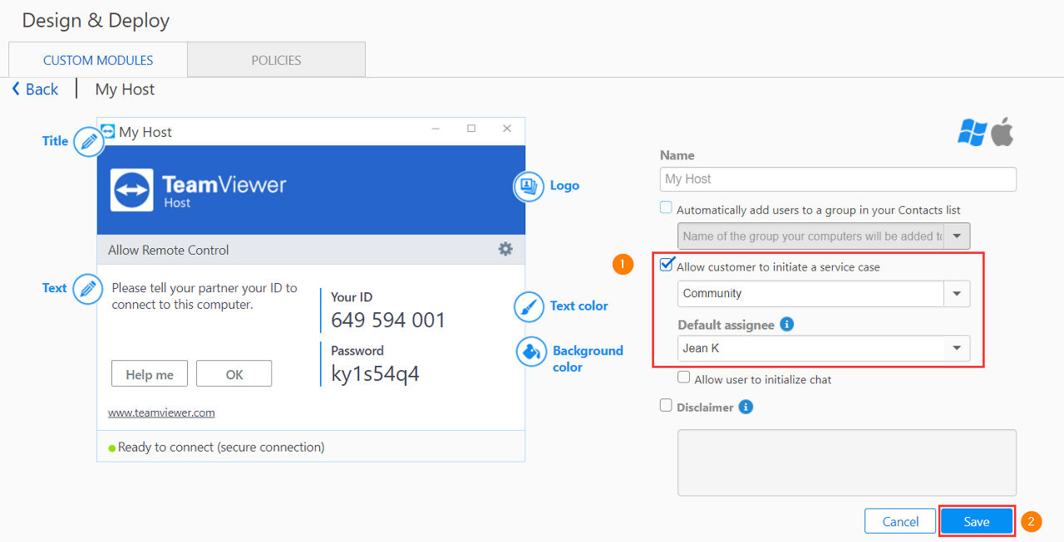Show Default assignee info tooltip icon
Viewport: 1064px width, 542px height.
click(787, 324)
